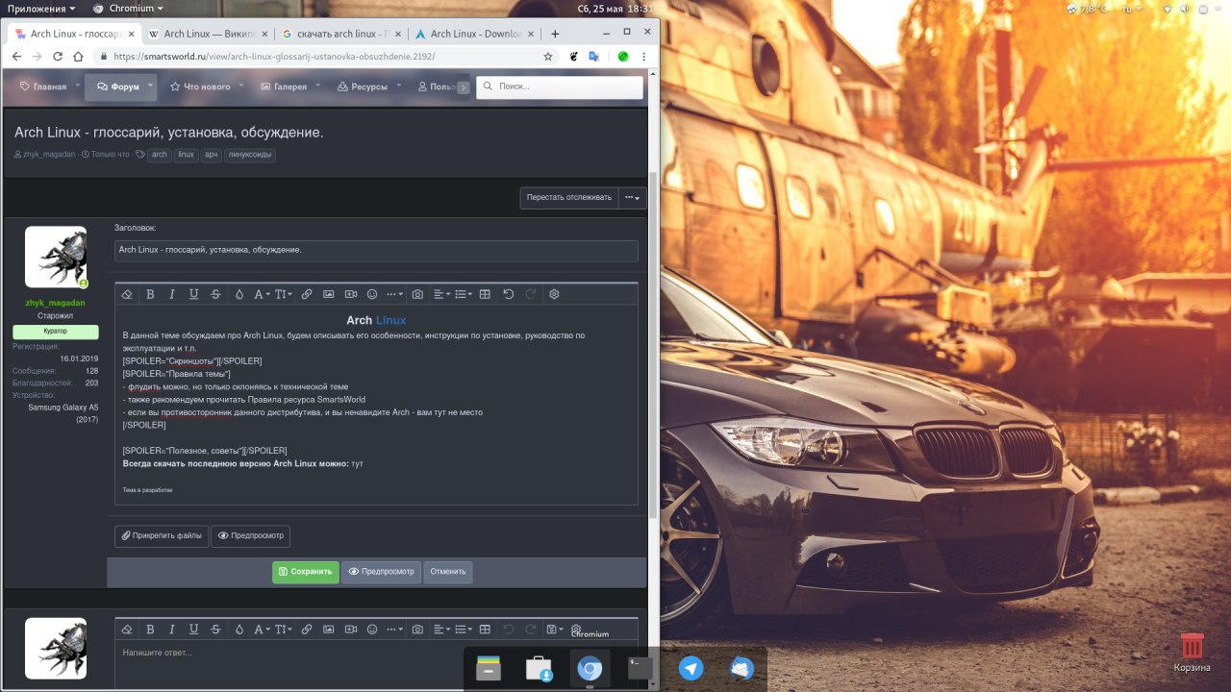Image resolution: width=1231 pixels, height=692 pixels.
Task: Click undo in the post editor toolbar
Action: pyautogui.click(x=509, y=294)
